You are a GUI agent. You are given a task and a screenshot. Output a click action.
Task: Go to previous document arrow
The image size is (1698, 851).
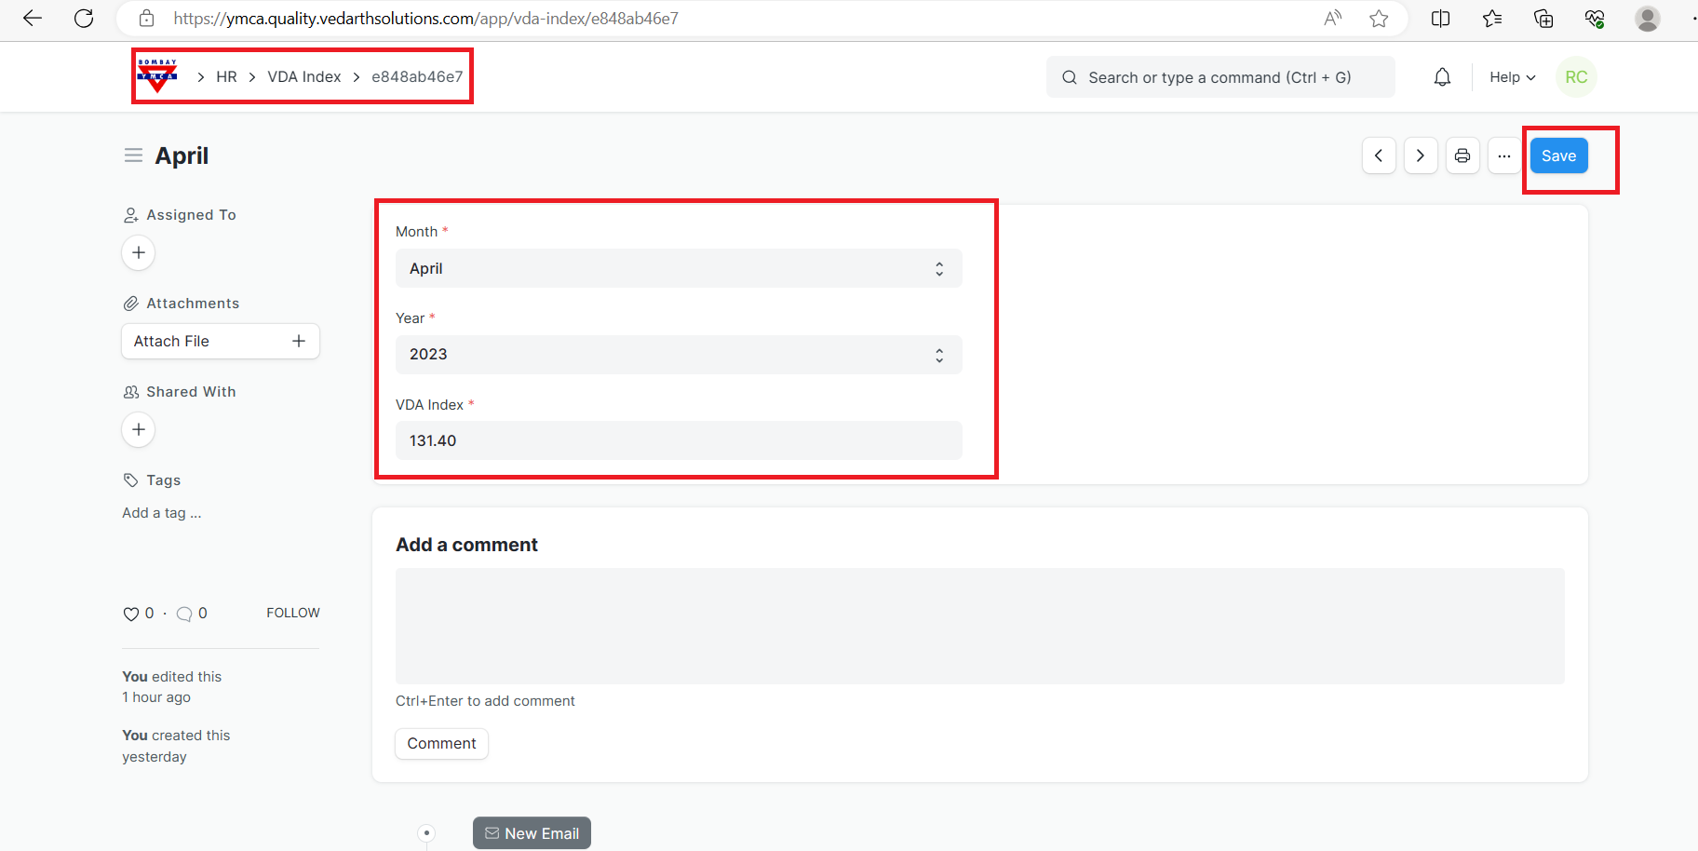click(x=1379, y=155)
